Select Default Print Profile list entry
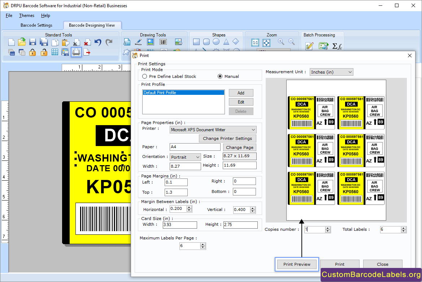Viewport: 422px width, 282px height. tap(183, 93)
